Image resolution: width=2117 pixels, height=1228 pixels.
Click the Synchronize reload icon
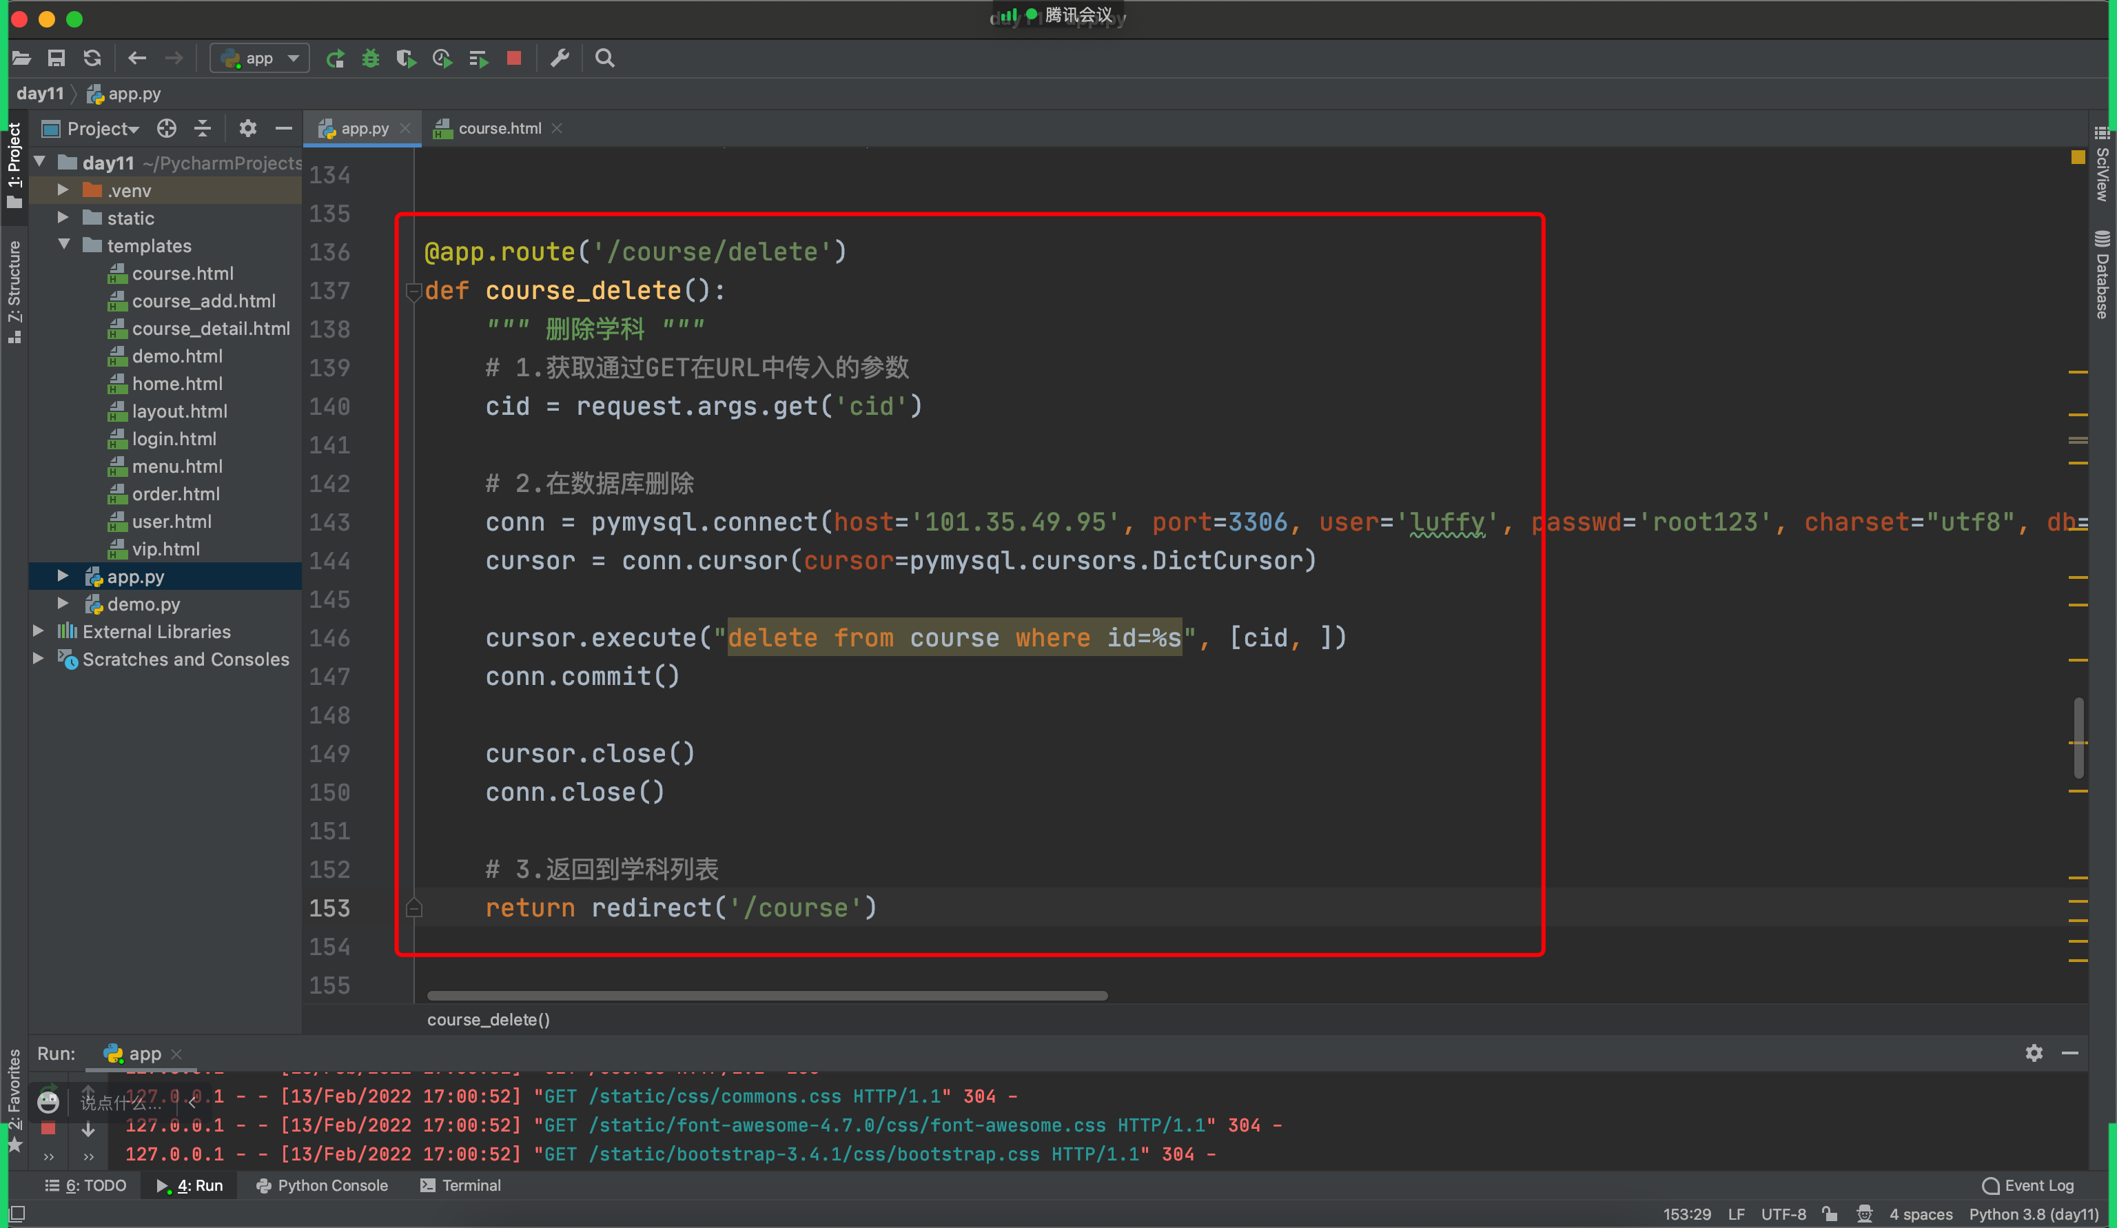pyautogui.click(x=92, y=58)
